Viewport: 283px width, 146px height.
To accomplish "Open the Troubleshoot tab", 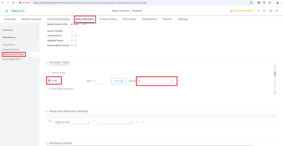I will (x=149, y=19).
